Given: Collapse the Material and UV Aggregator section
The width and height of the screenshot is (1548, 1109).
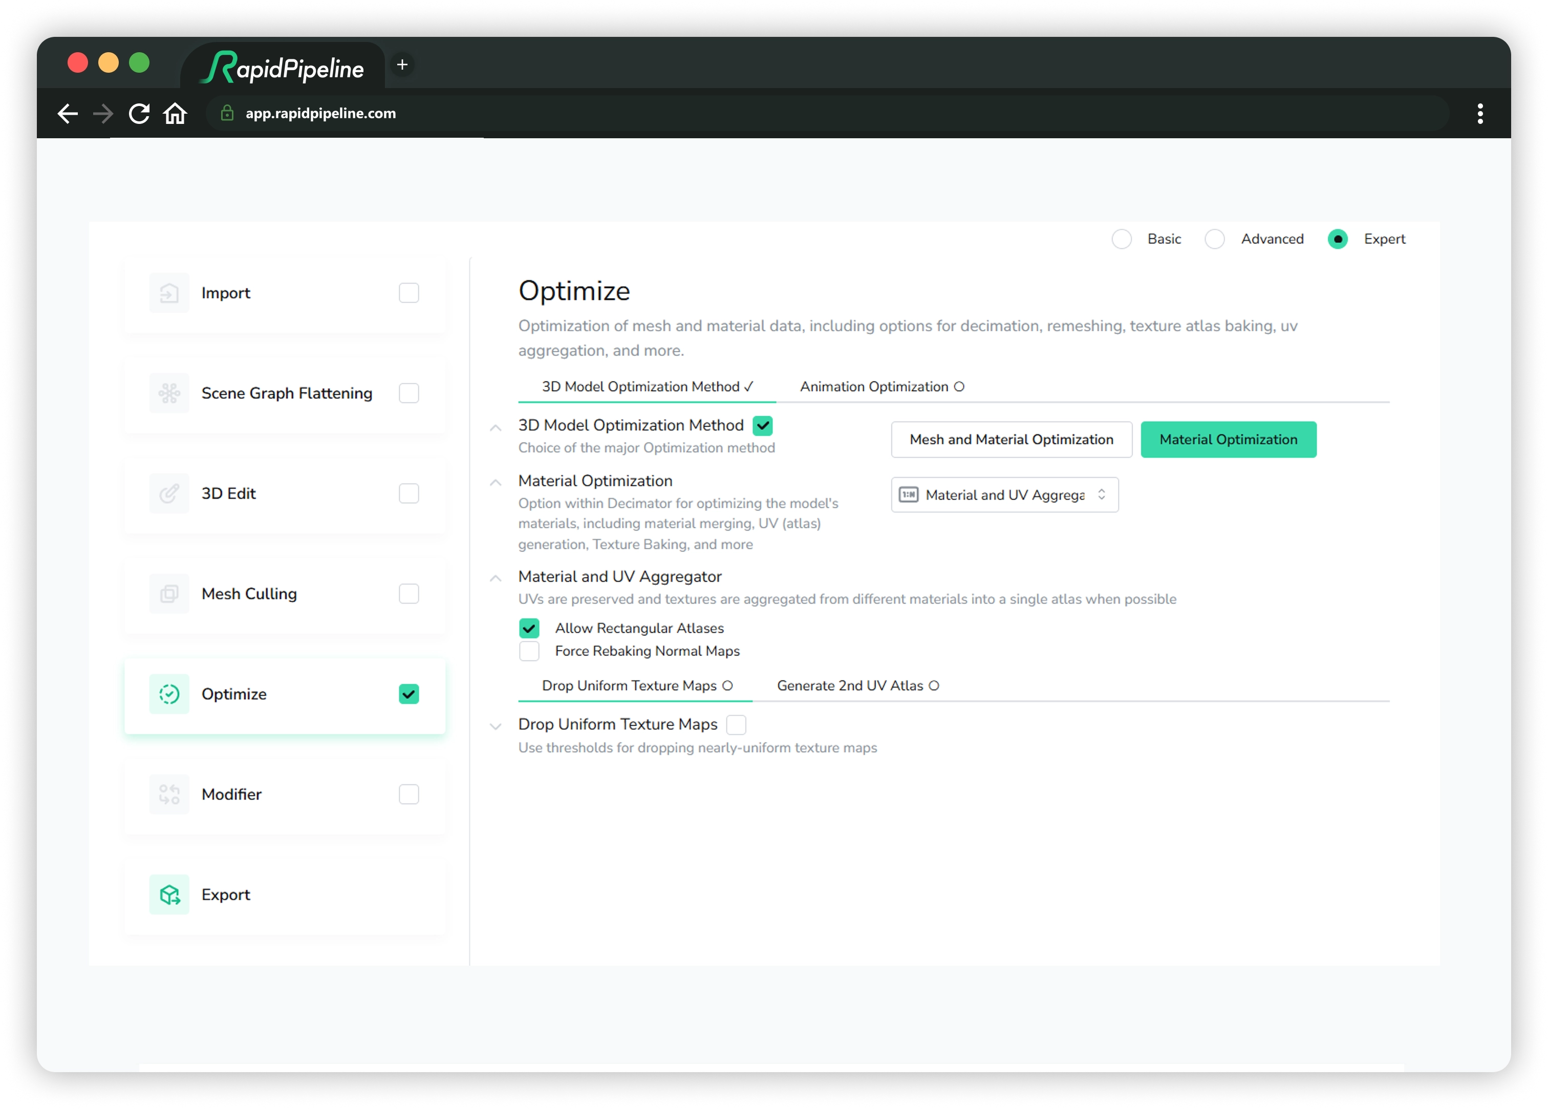Looking at the screenshot, I should (496, 579).
